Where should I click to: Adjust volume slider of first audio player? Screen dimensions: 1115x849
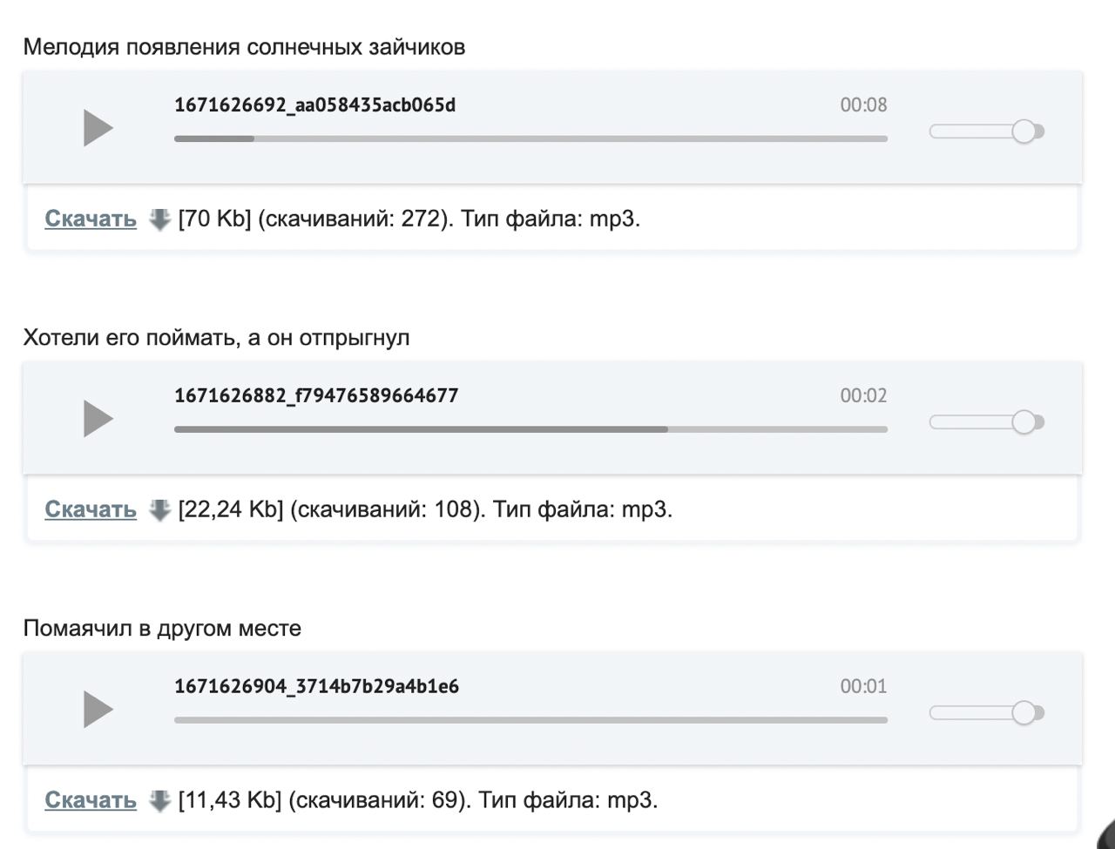point(986,131)
